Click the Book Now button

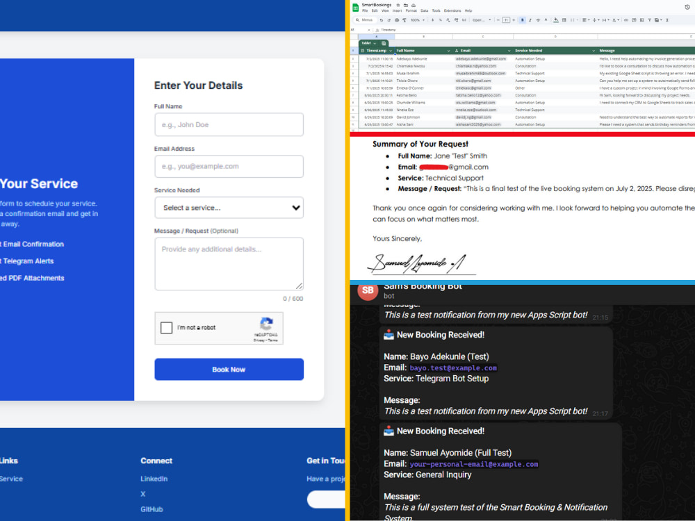pos(229,370)
